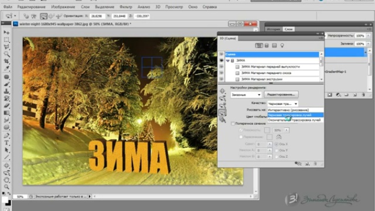Choose Интерактивно (рисование) quality option

[x=295, y=110]
